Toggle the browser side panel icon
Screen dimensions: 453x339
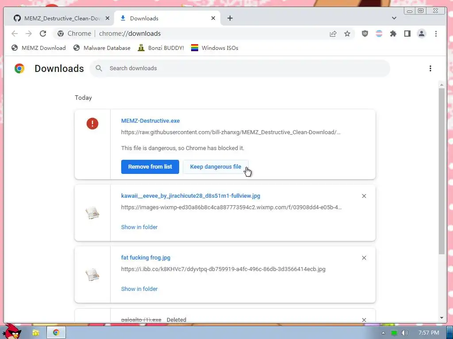tap(407, 34)
